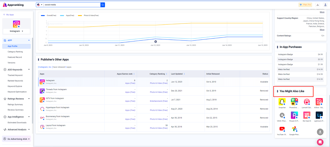The image size is (330, 147).
Task: Open Apps (Free) link in Instagram row
Action: click(x=130, y=83)
